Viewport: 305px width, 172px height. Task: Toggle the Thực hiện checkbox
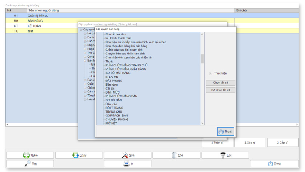pyautogui.click(x=211, y=73)
